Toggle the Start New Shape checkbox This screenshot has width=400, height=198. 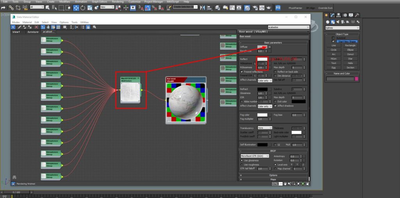(333, 41)
